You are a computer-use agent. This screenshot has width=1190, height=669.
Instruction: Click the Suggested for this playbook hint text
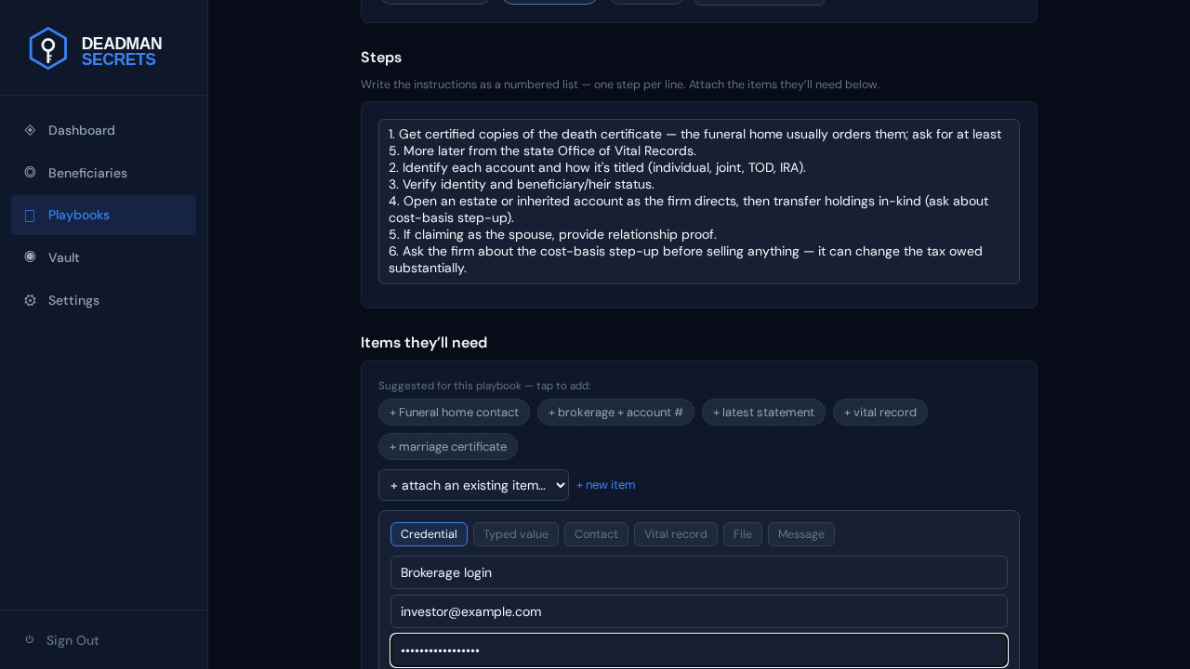tap(484, 386)
